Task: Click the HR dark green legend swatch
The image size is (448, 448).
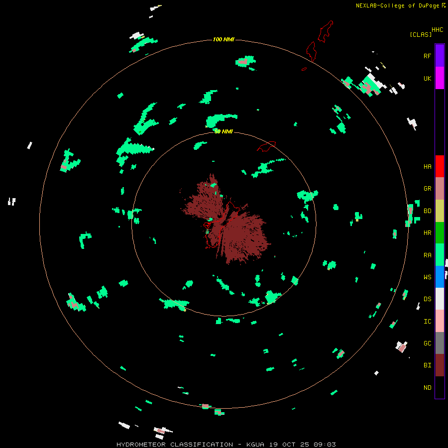Action: coord(440,233)
